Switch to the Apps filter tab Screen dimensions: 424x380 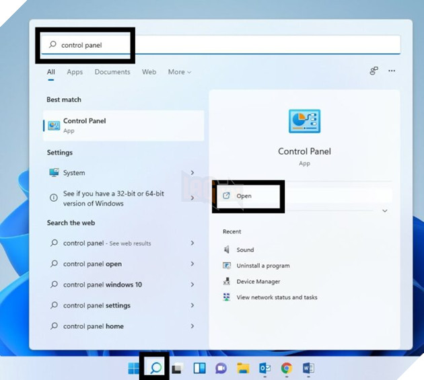(x=75, y=72)
